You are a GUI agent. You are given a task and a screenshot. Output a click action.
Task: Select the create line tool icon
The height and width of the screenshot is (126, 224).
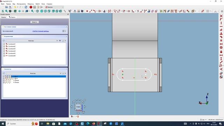(x=91, y=11)
